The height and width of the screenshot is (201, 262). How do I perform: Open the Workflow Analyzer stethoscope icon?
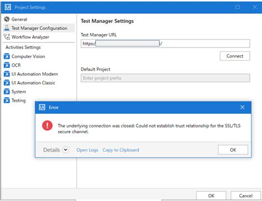[7, 37]
